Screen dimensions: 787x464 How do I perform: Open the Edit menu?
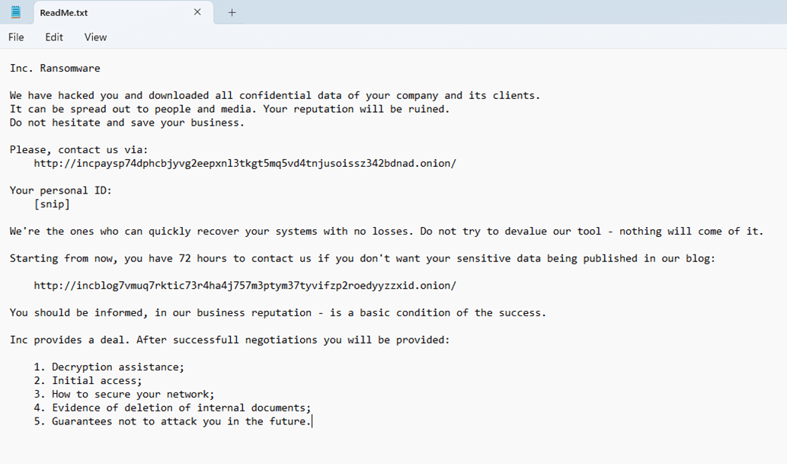coord(54,37)
